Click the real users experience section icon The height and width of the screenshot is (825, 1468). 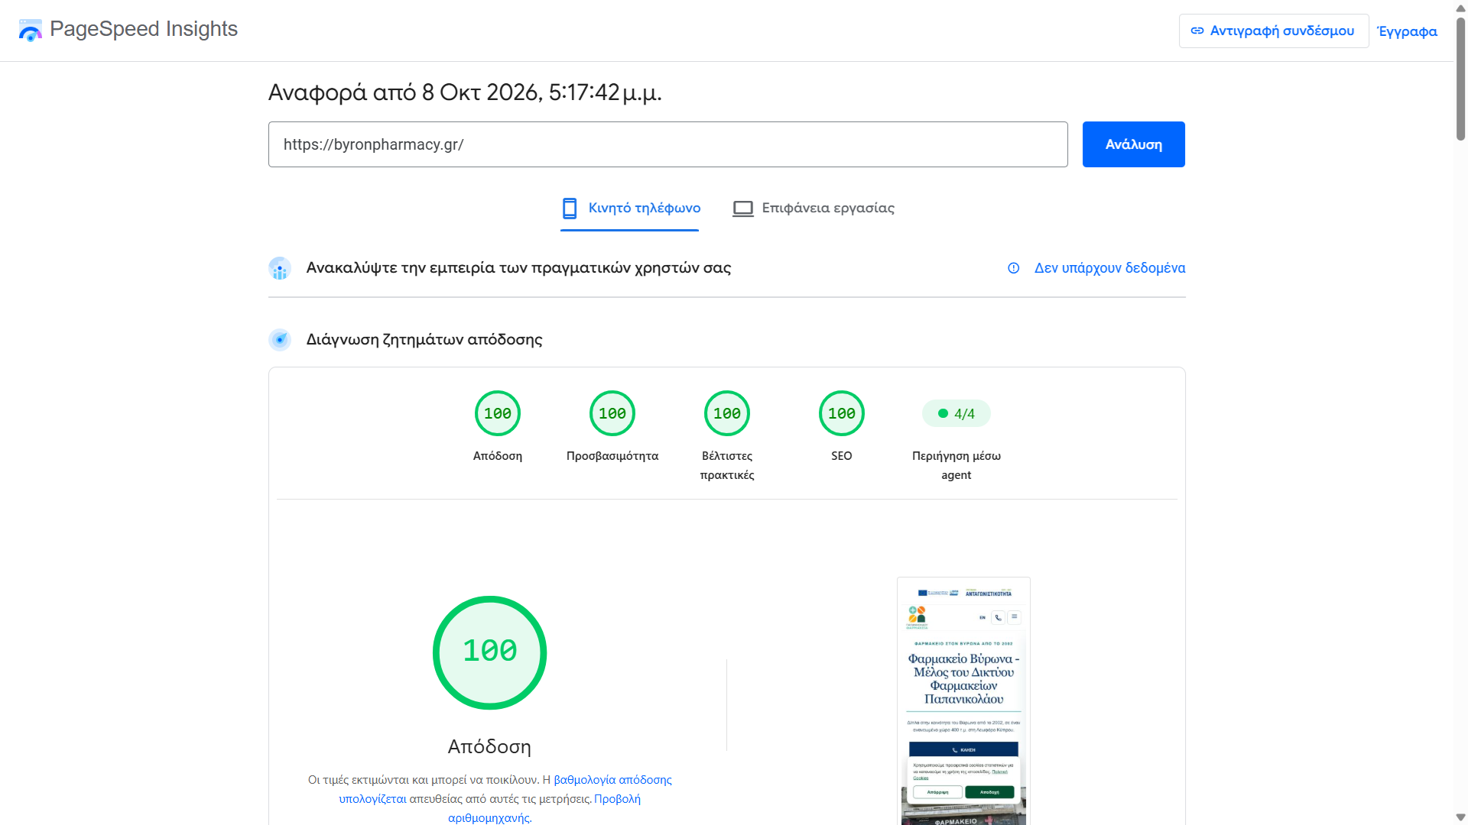click(280, 268)
